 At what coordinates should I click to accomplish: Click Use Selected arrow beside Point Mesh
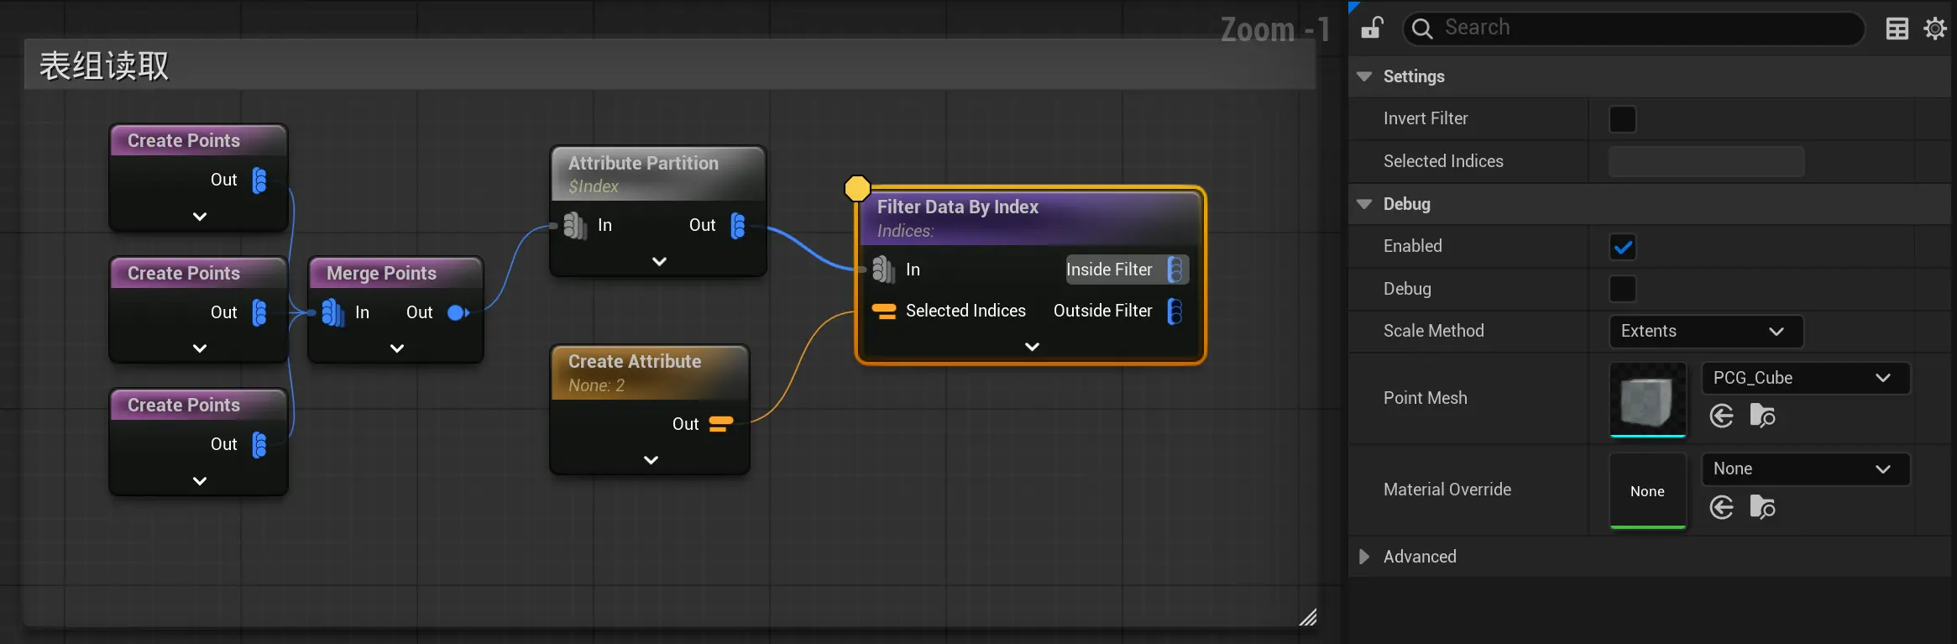point(1721,416)
